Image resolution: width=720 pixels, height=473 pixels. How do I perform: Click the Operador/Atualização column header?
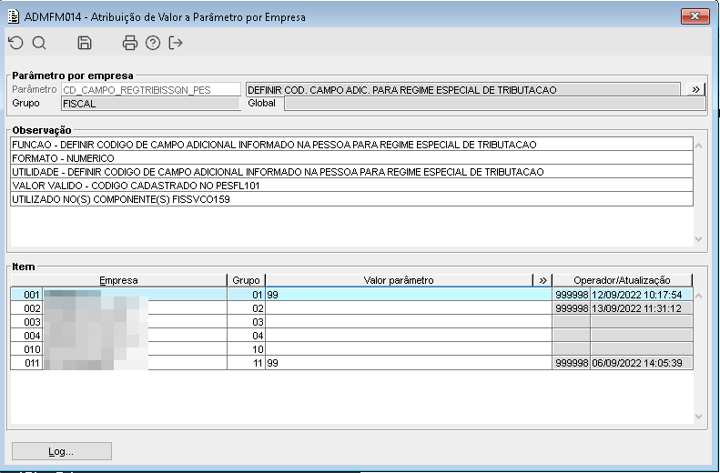pyautogui.click(x=623, y=280)
